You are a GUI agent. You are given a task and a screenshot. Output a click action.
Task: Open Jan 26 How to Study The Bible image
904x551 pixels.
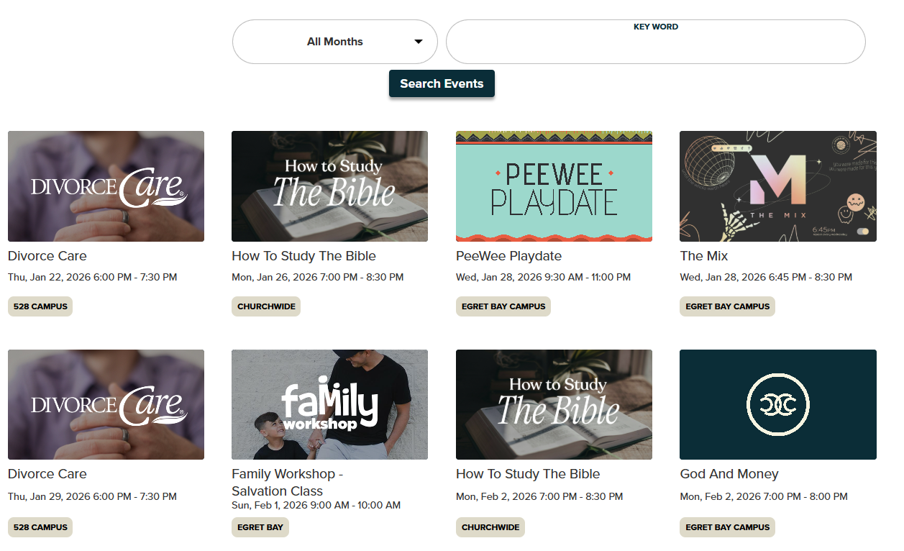coord(329,186)
